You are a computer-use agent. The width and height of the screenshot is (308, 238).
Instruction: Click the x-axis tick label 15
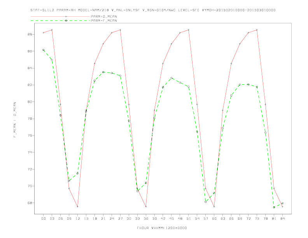(x=86, y=219)
